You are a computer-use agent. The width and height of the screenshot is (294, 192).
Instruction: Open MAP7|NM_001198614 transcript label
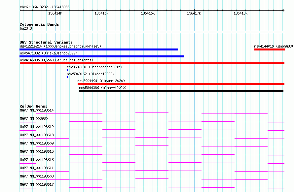click(x=37, y=110)
